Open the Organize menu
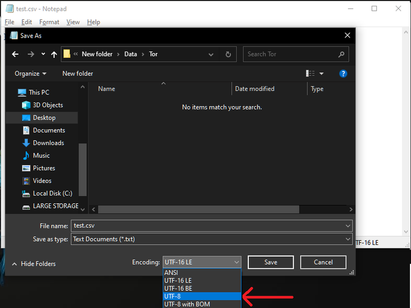This screenshot has width=411, height=308. pyautogui.click(x=31, y=74)
